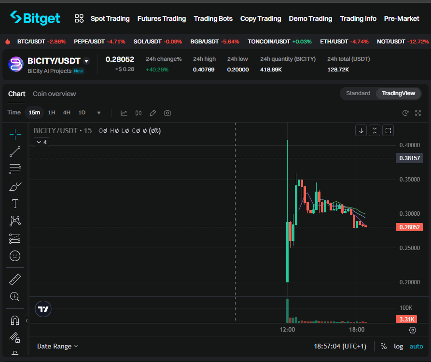Switch to Standard chart view
431x362 pixels.
pos(358,93)
